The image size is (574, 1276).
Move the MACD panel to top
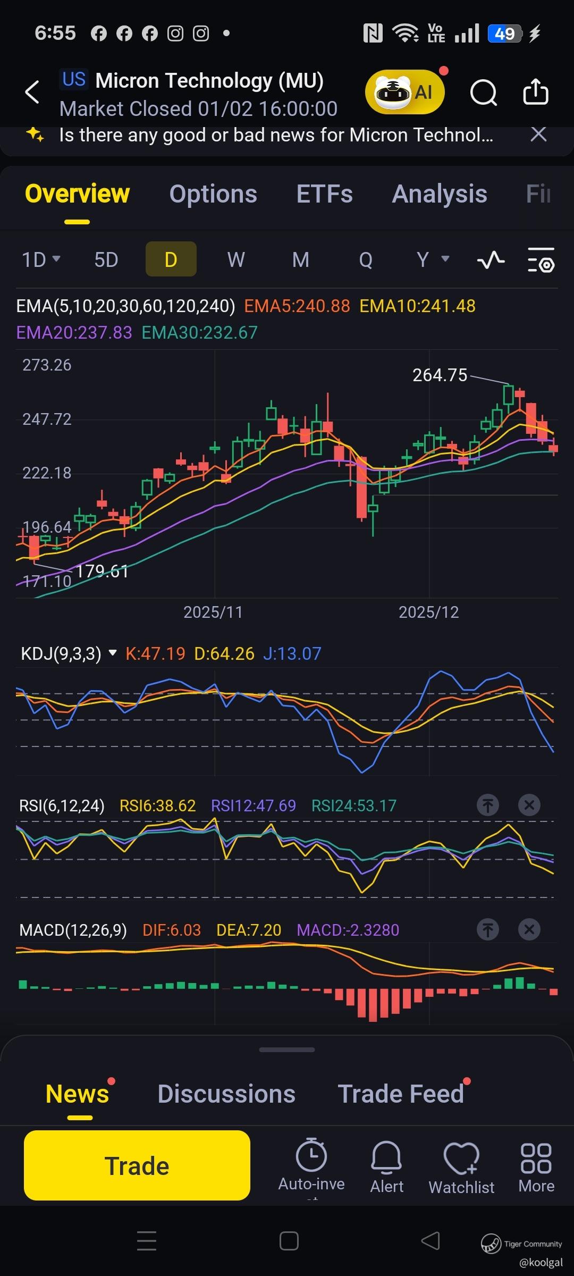point(488,929)
